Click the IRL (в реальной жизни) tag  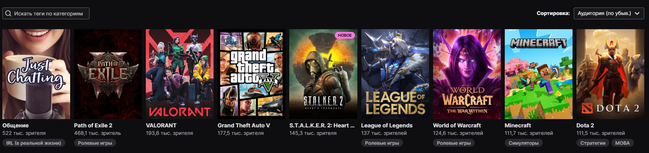pos(34,143)
